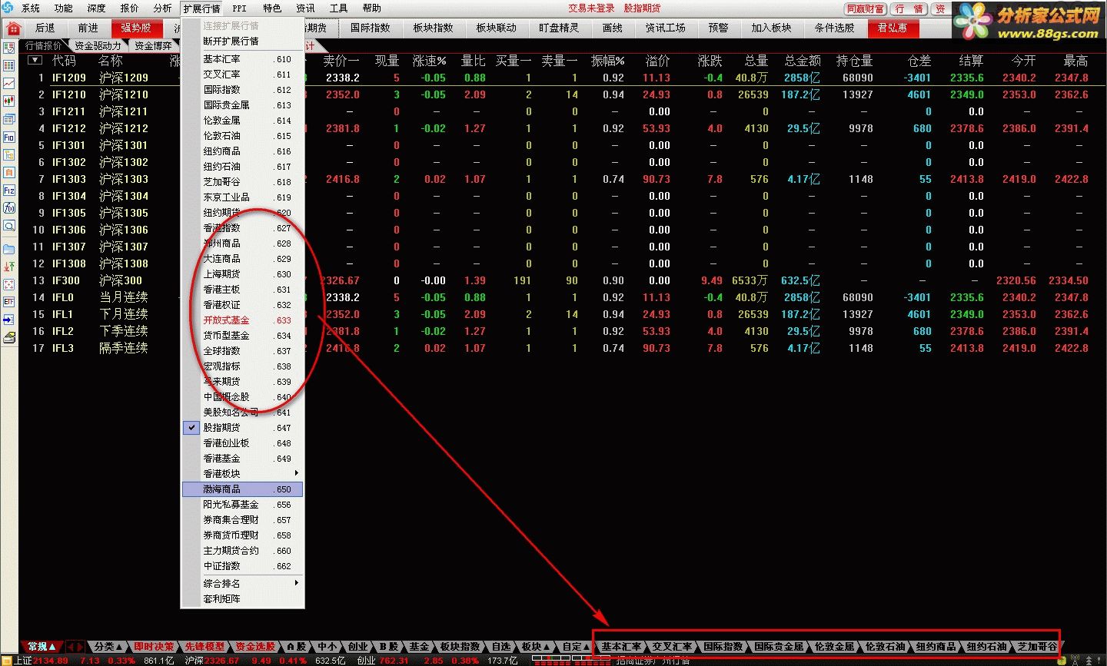The height and width of the screenshot is (666, 1107).
Task: Click the ETF sidebar icon
Action: point(9,302)
